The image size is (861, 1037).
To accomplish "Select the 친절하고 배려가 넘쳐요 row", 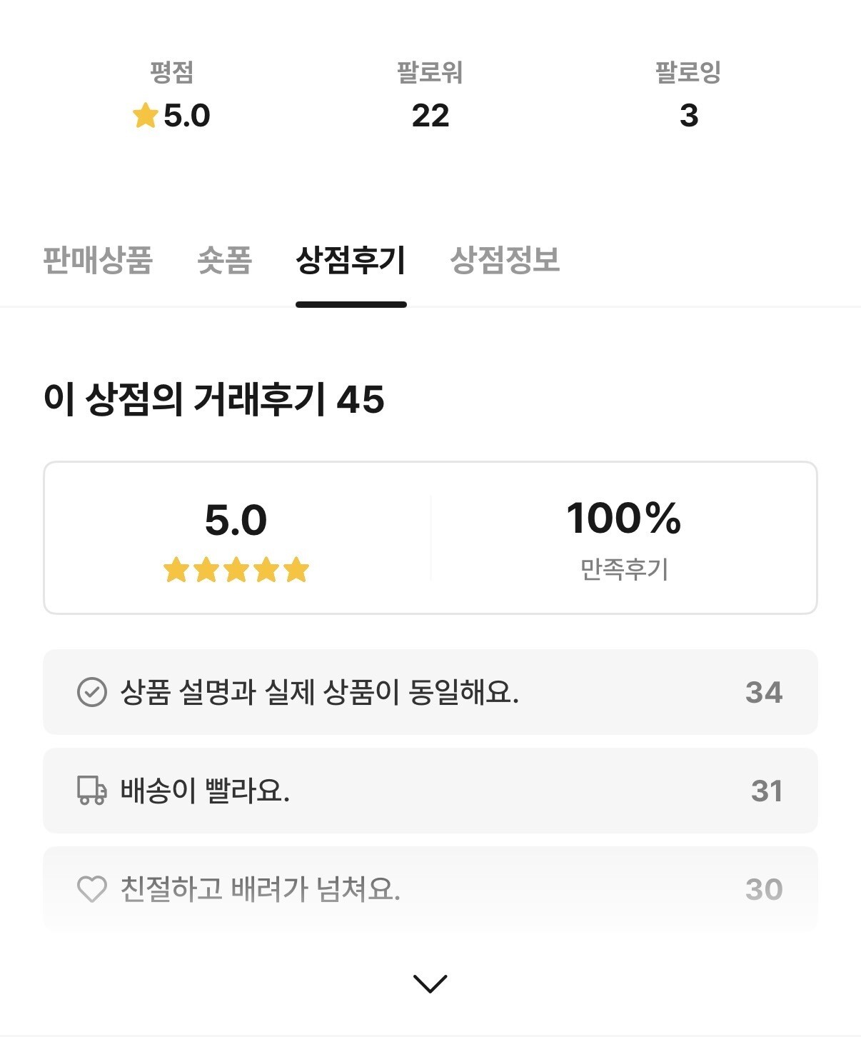I will pos(261,889).
